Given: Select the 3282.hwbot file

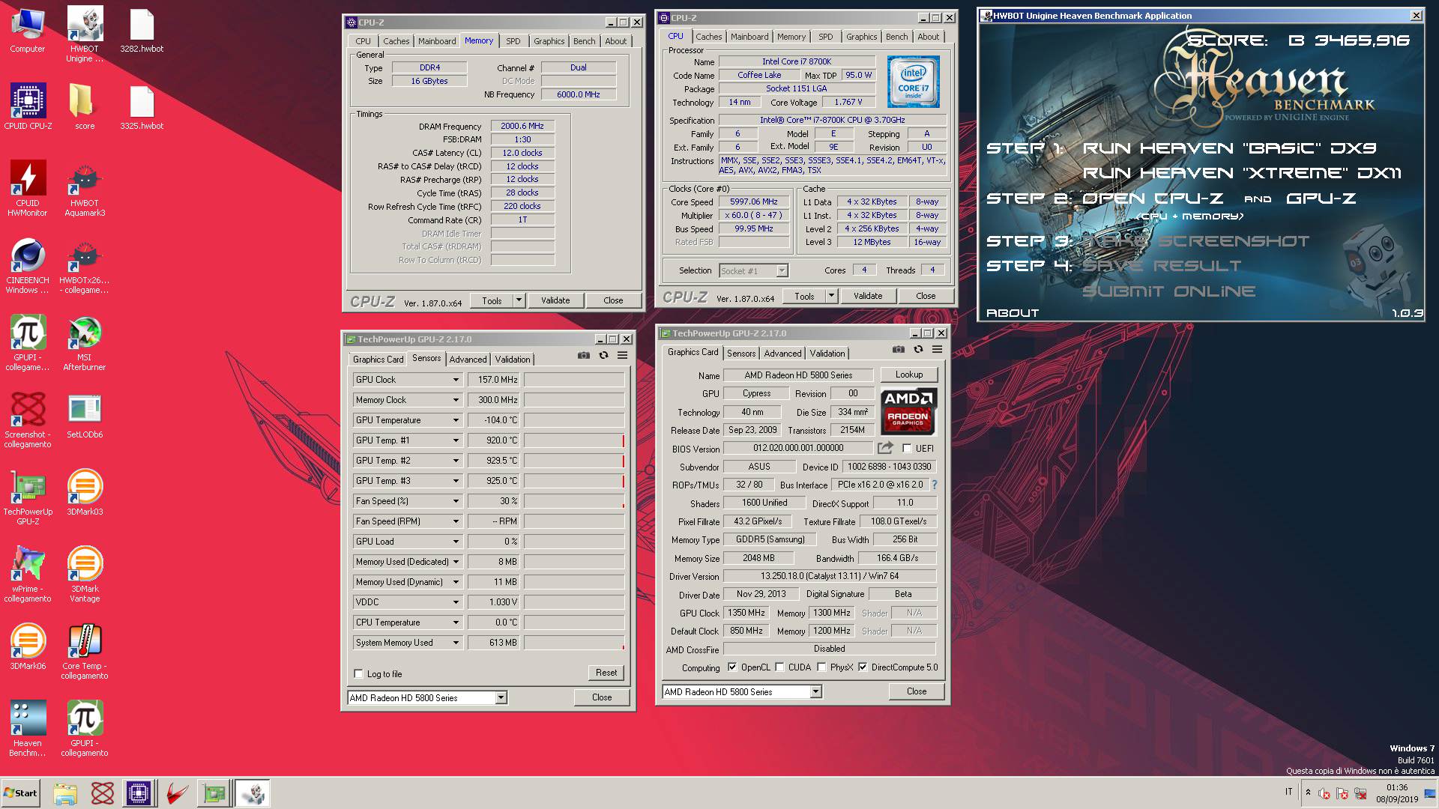Looking at the screenshot, I should pyautogui.click(x=142, y=30).
